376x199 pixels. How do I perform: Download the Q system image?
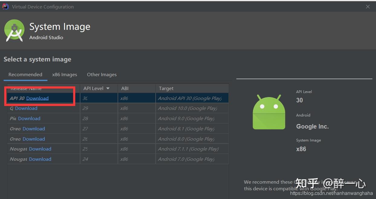(26, 108)
